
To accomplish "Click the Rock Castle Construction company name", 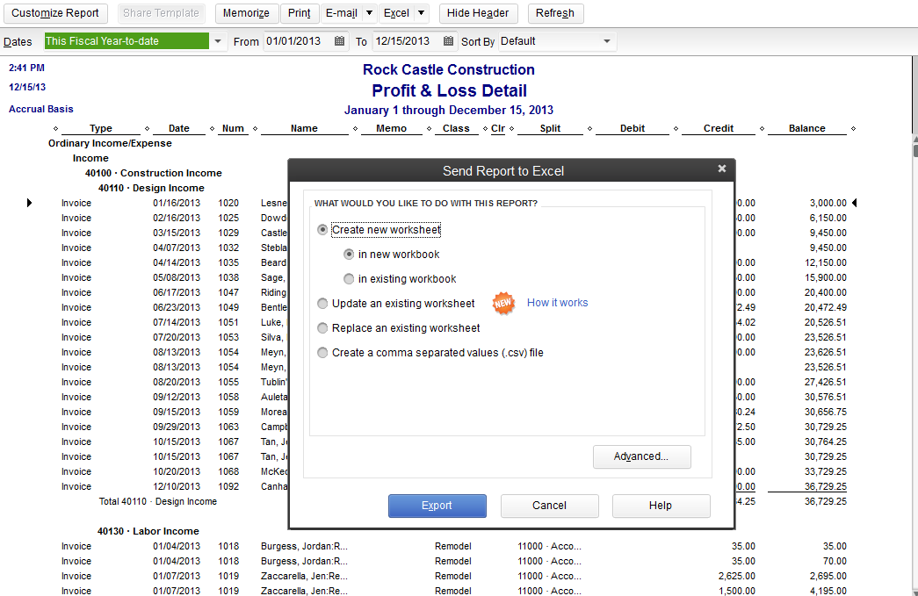I will pos(449,69).
